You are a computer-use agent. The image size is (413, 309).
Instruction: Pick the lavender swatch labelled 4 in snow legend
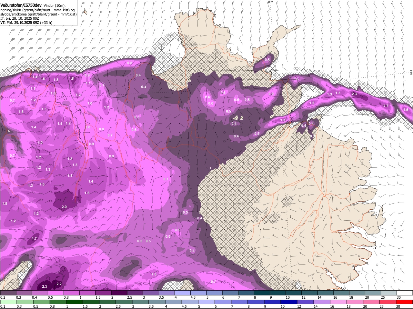pyautogui.click(x=183, y=293)
